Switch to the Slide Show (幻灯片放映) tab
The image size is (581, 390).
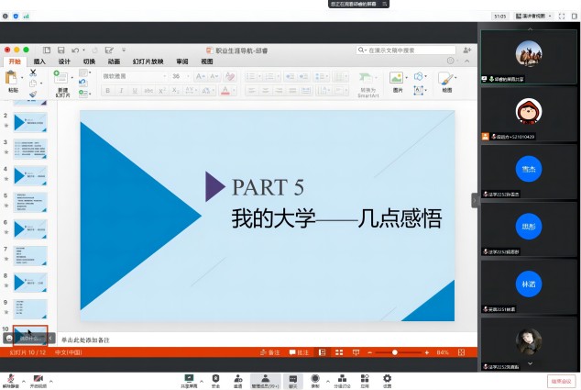(x=147, y=61)
